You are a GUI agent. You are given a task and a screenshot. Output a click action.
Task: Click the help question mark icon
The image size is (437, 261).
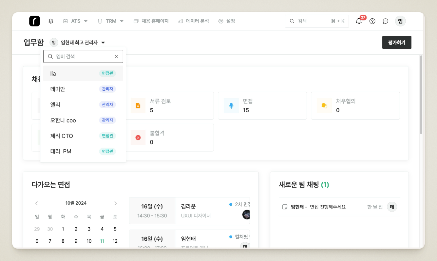tap(372, 21)
